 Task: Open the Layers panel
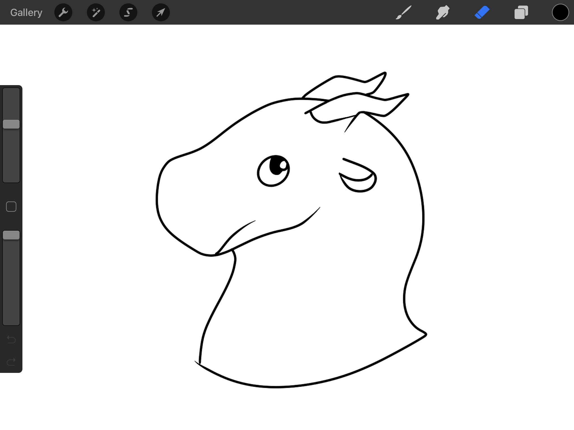[x=521, y=13]
